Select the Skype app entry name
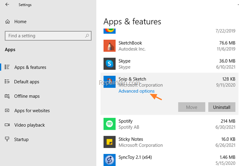Viewport: 239px width, 166px height. (124, 61)
